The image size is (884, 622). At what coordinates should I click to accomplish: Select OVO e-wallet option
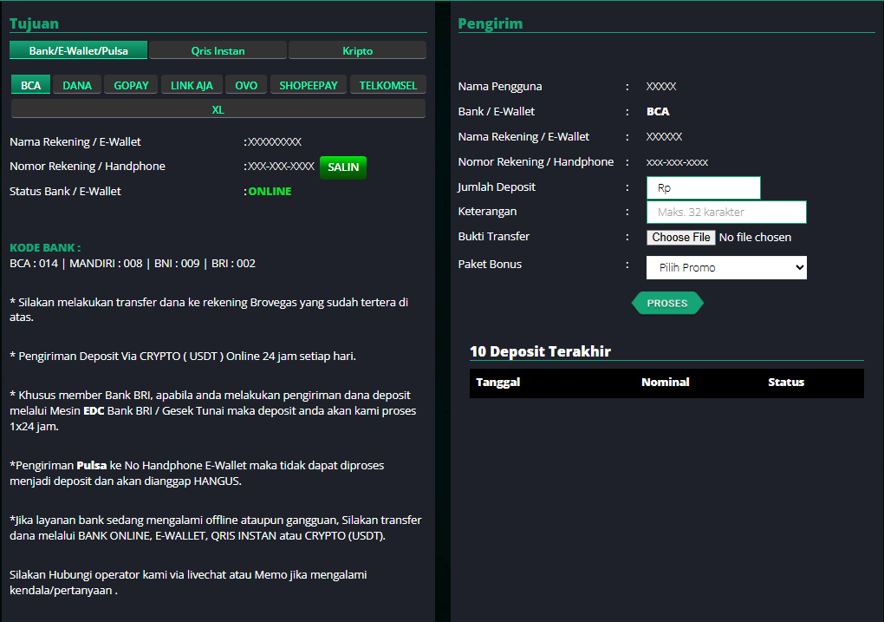pyautogui.click(x=246, y=85)
